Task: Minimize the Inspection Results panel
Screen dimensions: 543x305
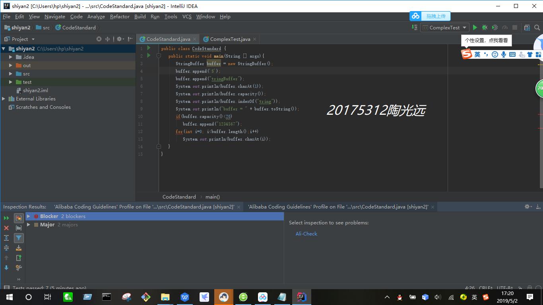Action: tap(538, 207)
